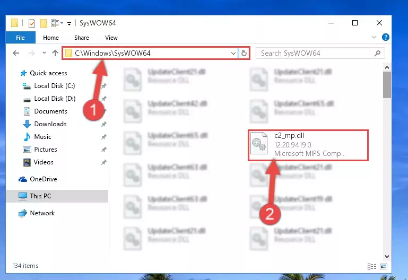The image size is (408, 280).
Task: Open Music in the sidebar
Action: (x=42, y=137)
